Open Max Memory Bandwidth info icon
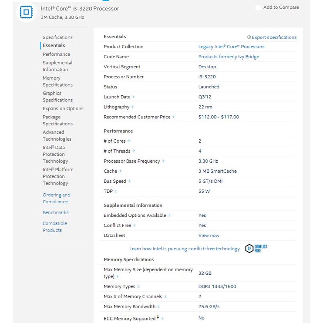 pyautogui.click(x=158, y=307)
